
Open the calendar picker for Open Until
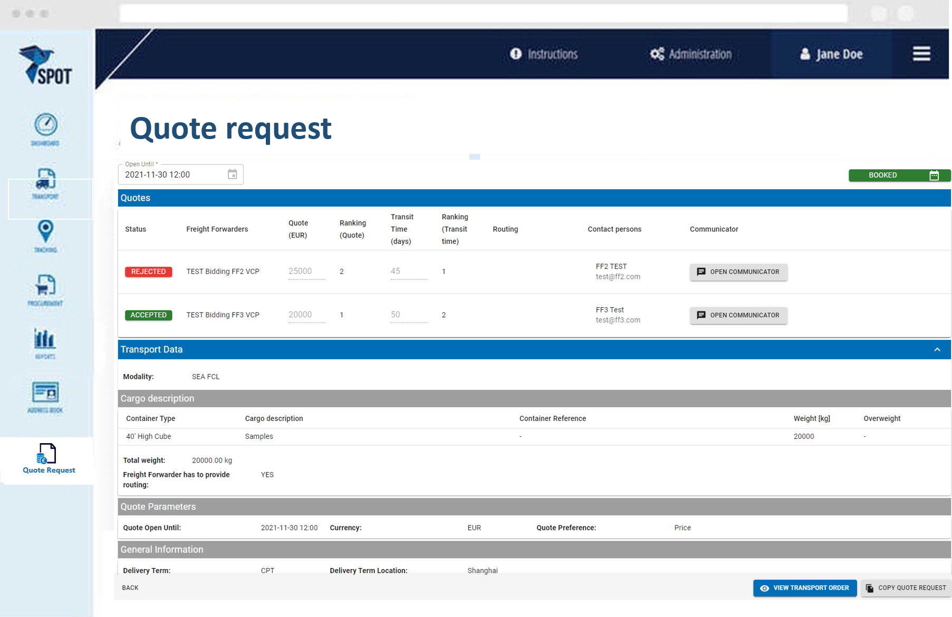pyautogui.click(x=232, y=174)
